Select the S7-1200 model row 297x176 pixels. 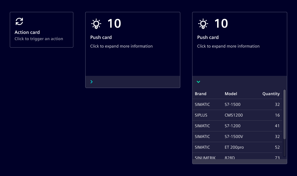[x=237, y=126]
